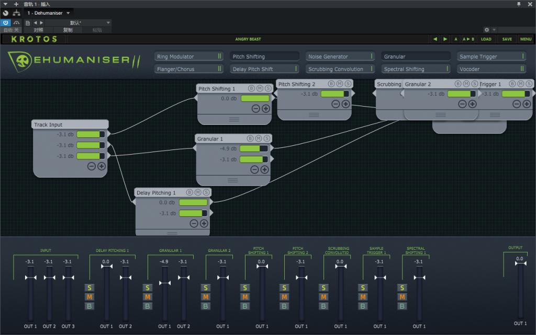Click the Track Input node header

(x=70, y=124)
